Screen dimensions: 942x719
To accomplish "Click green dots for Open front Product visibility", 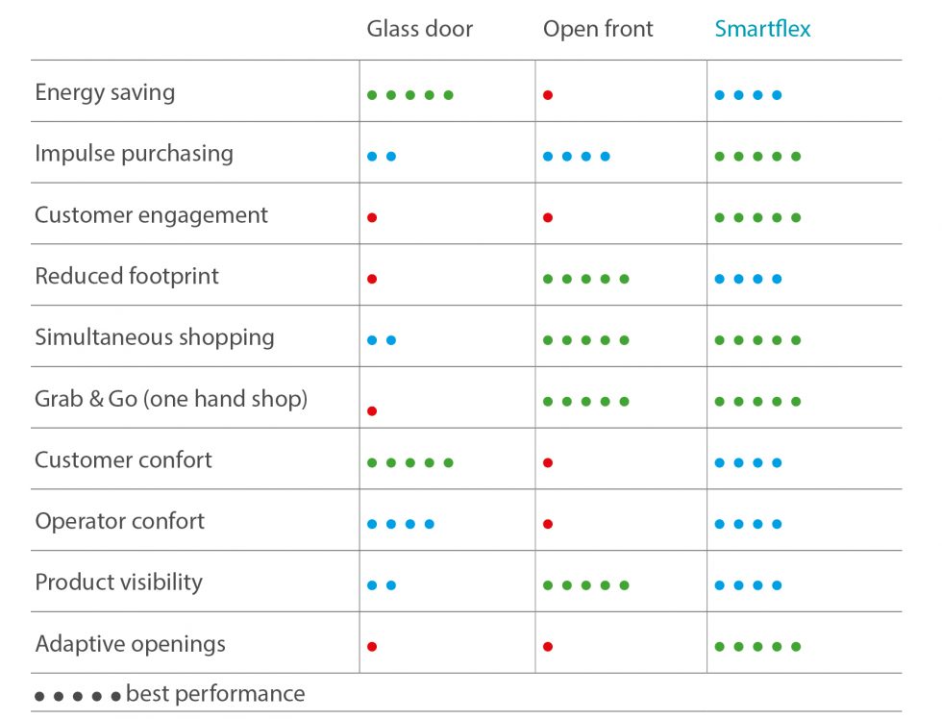I will click(x=585, y=585).
